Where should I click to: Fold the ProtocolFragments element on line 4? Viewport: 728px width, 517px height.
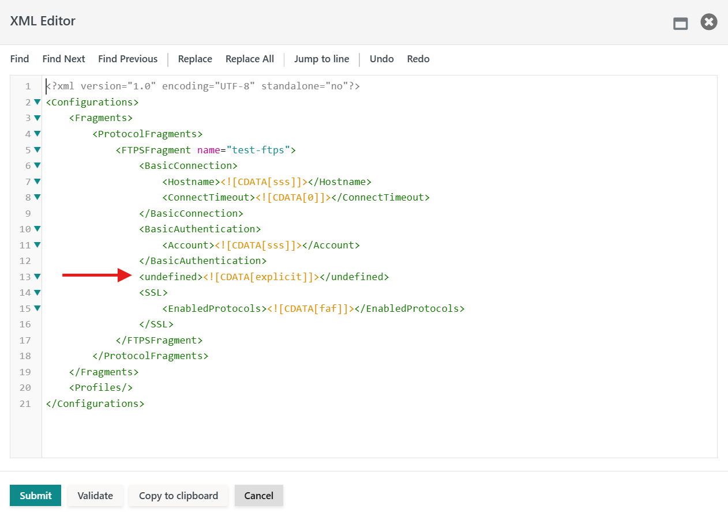pos(37,134)
